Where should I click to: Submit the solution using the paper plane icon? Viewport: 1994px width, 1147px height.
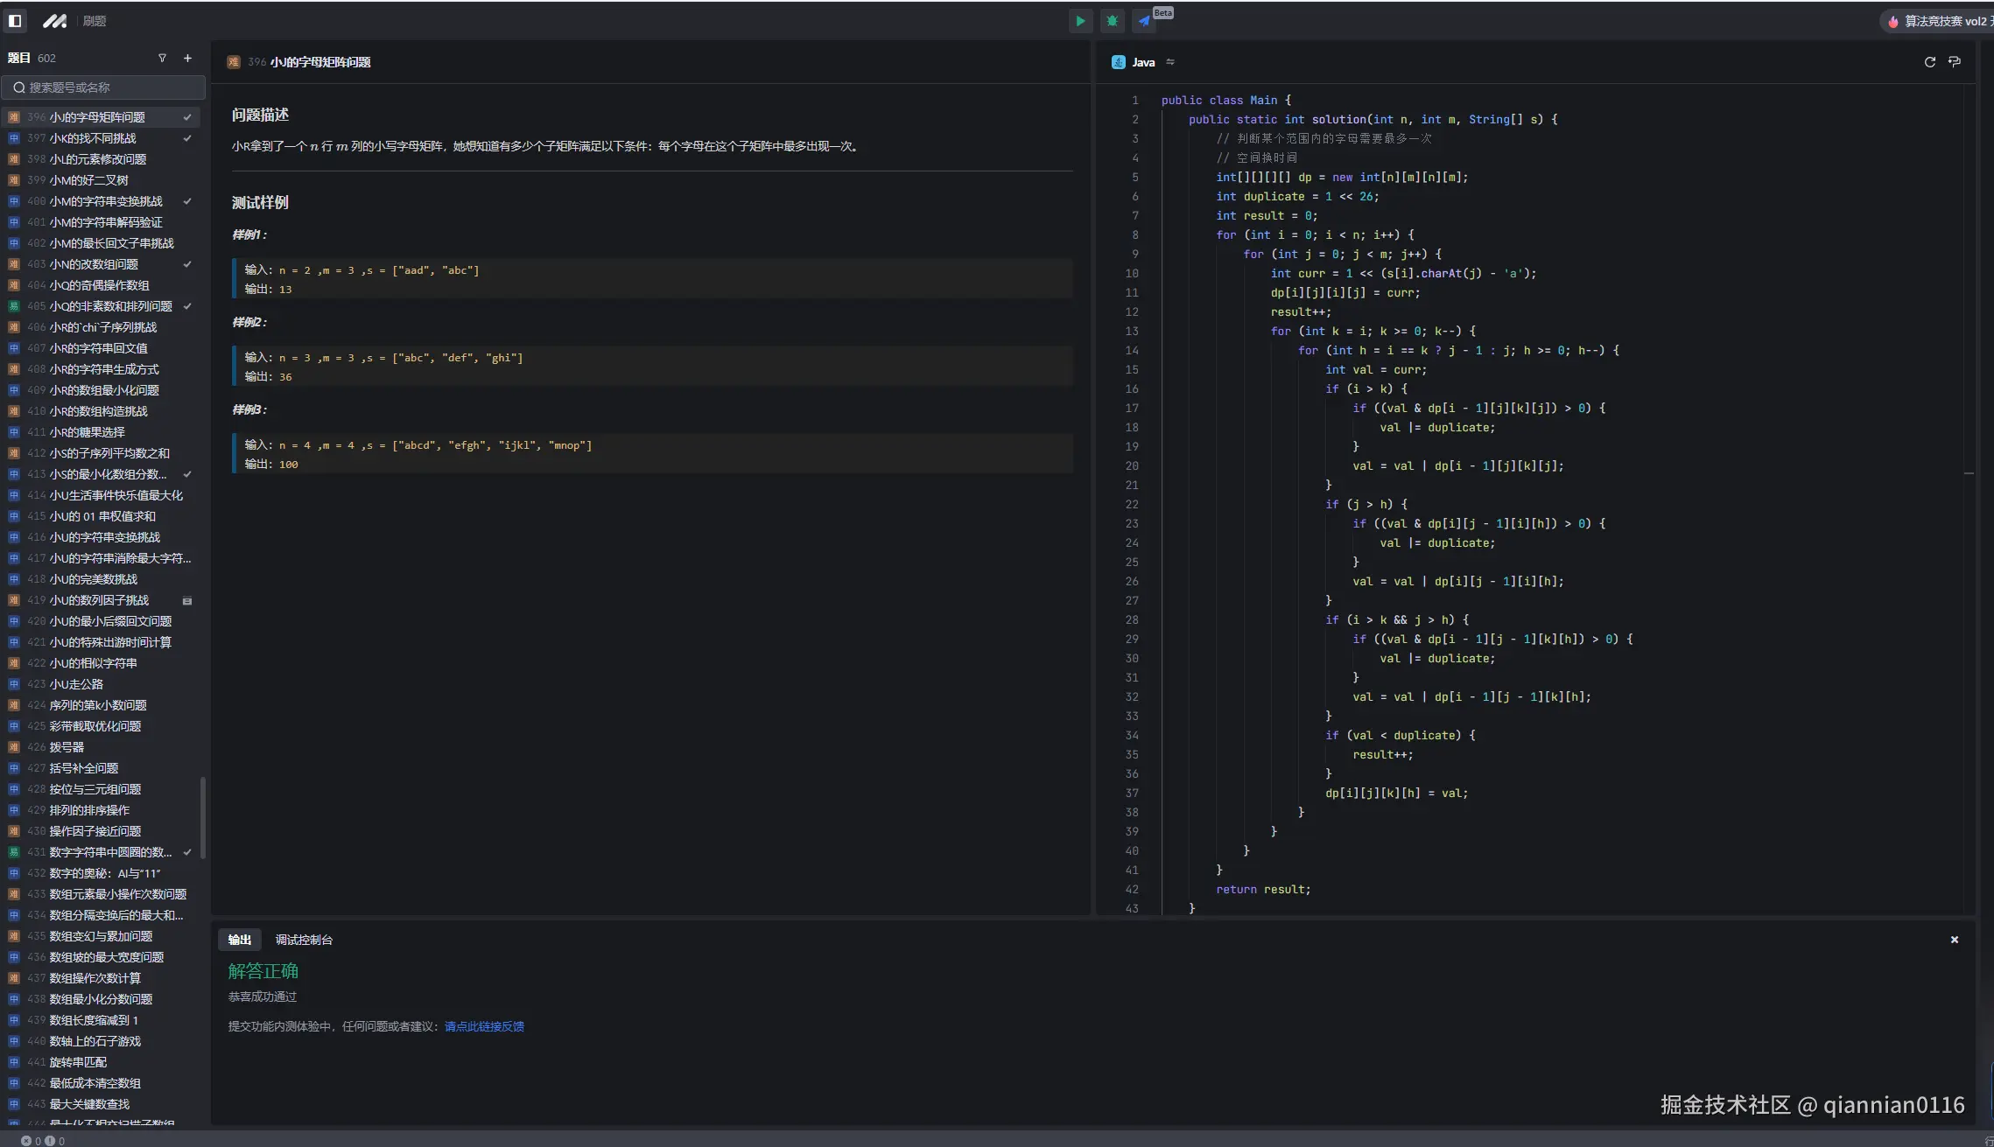point(1144,21)
